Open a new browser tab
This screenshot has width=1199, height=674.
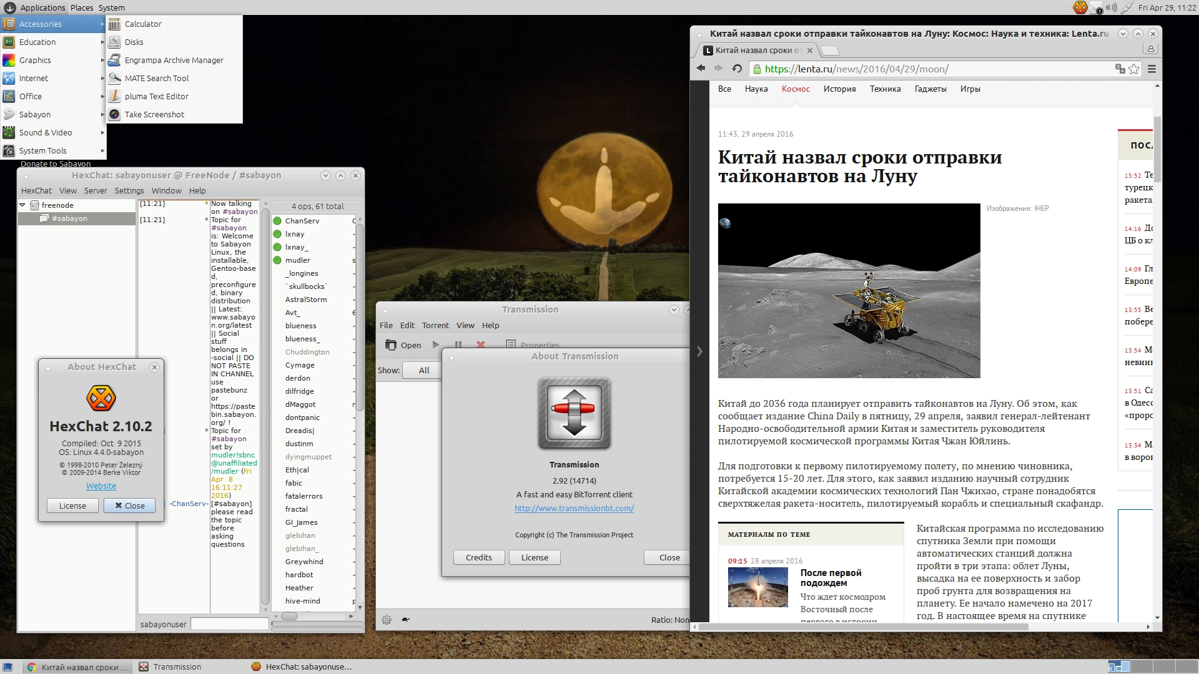pos(829,51)
